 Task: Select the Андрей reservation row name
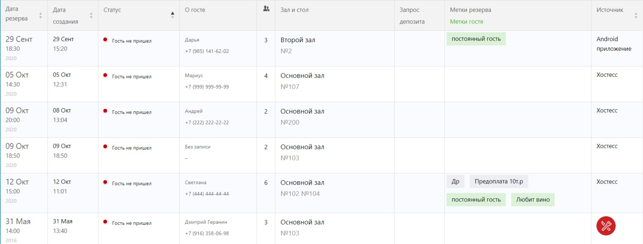point(194,111)
